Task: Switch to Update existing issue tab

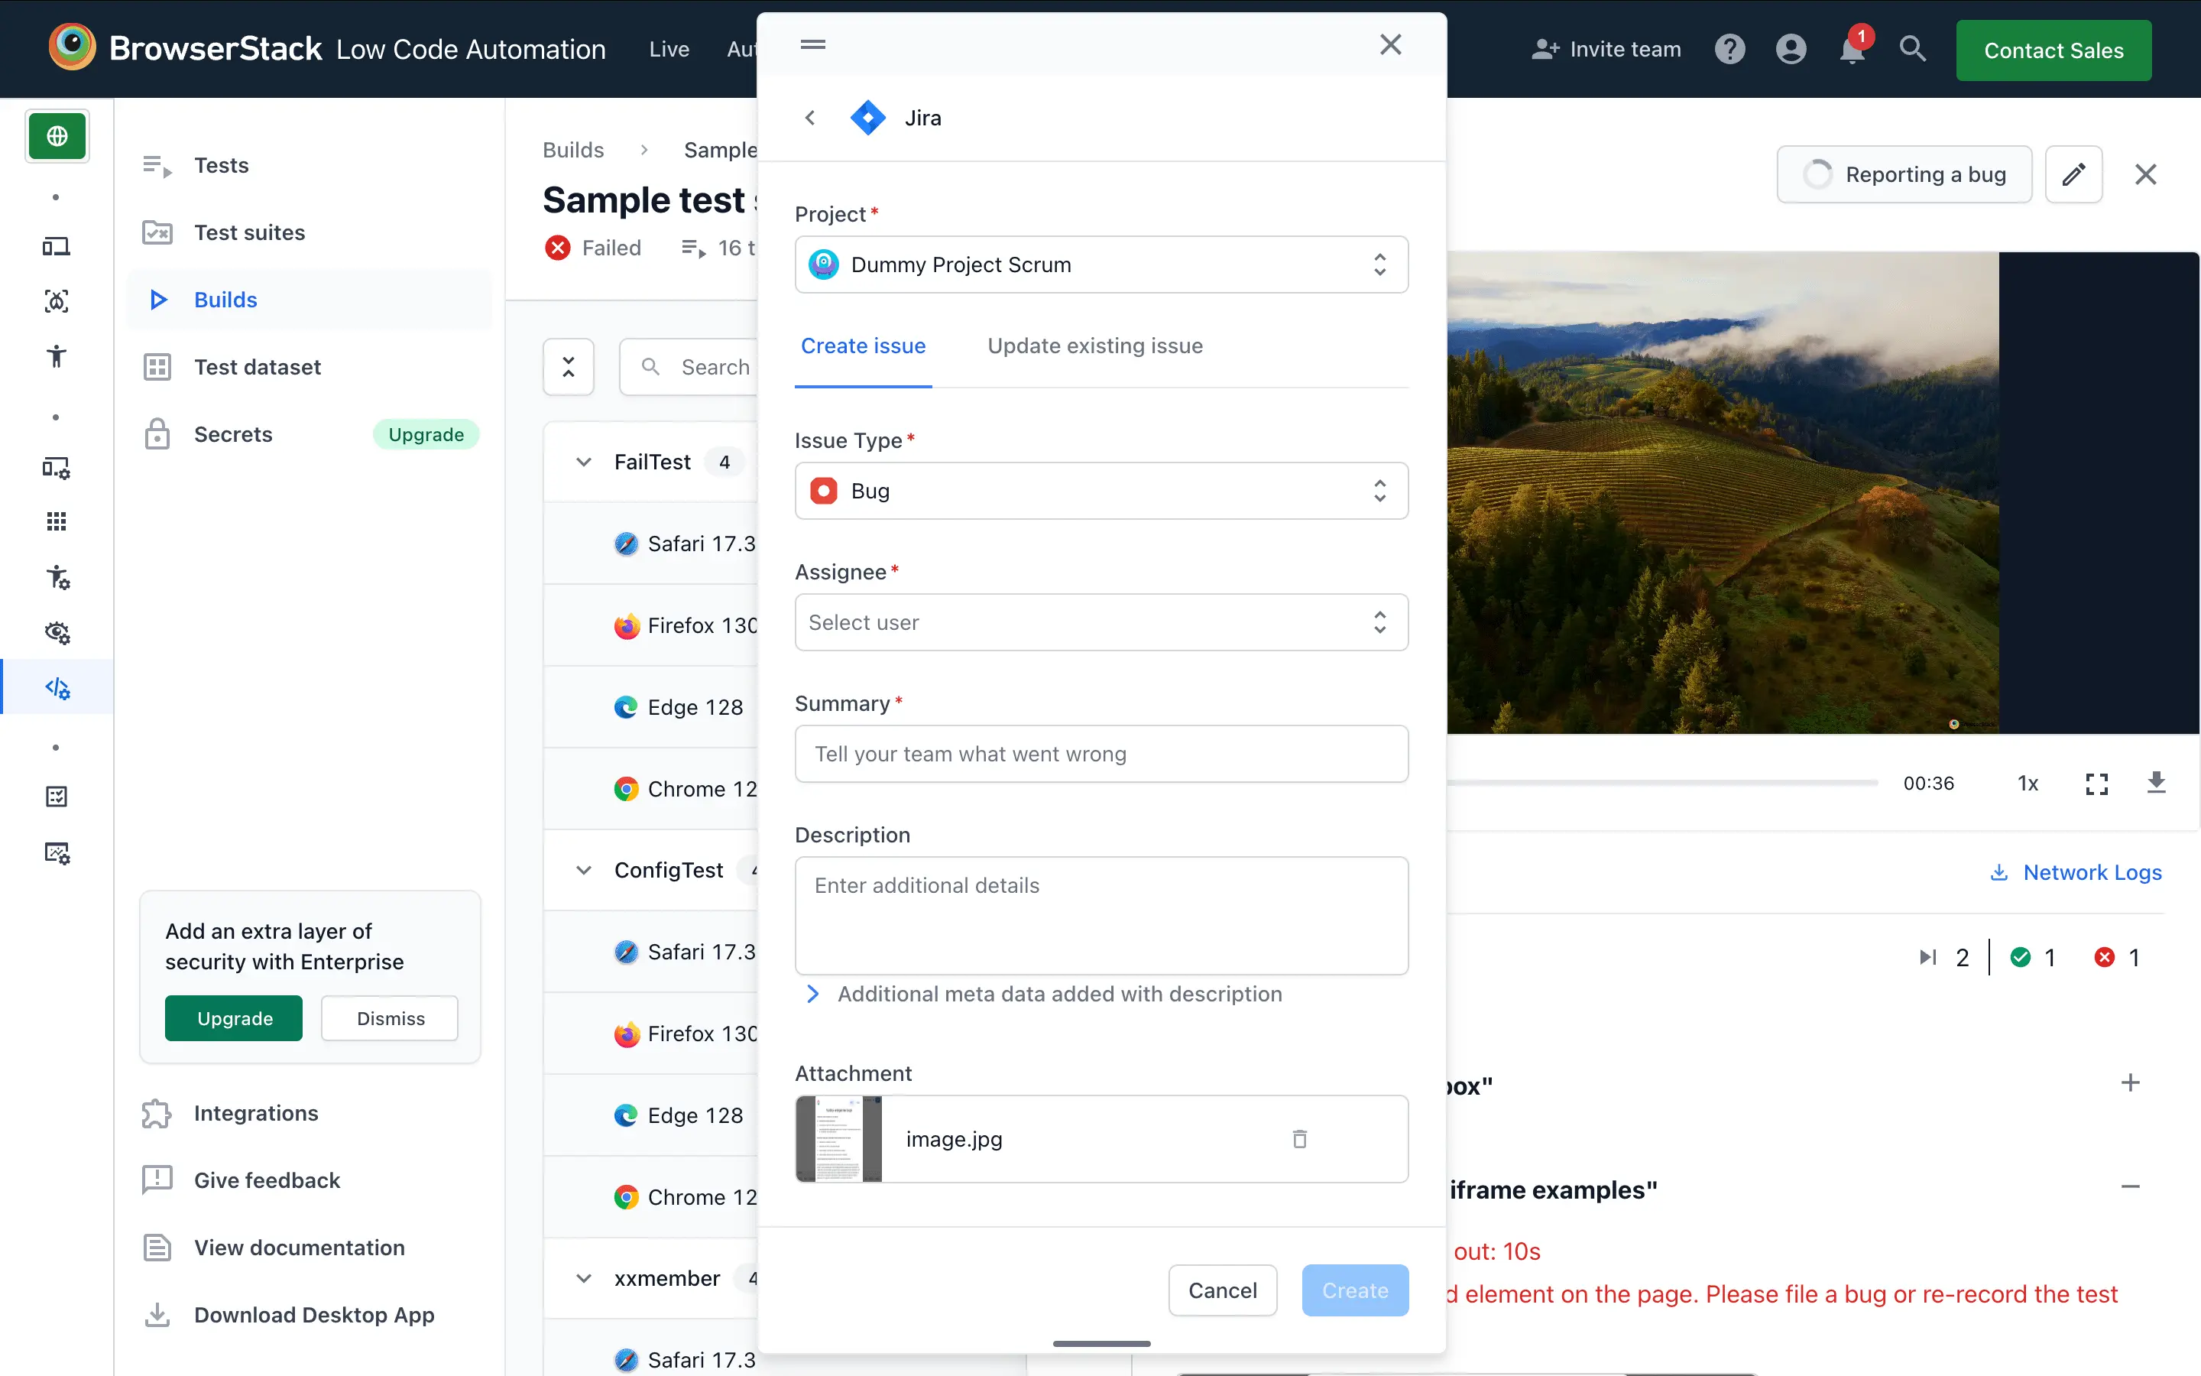Action: pos(1094,346)
